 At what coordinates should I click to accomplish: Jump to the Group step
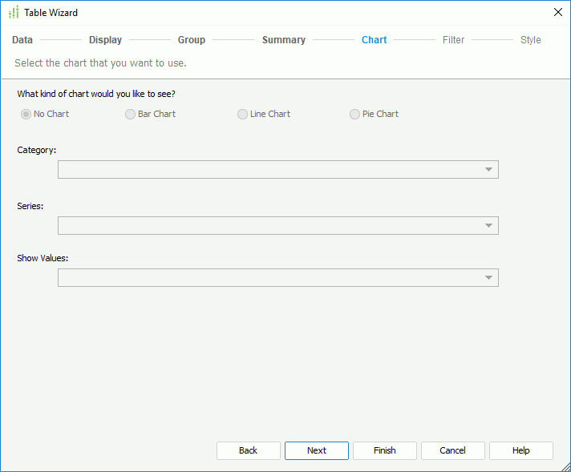(192, 40)
